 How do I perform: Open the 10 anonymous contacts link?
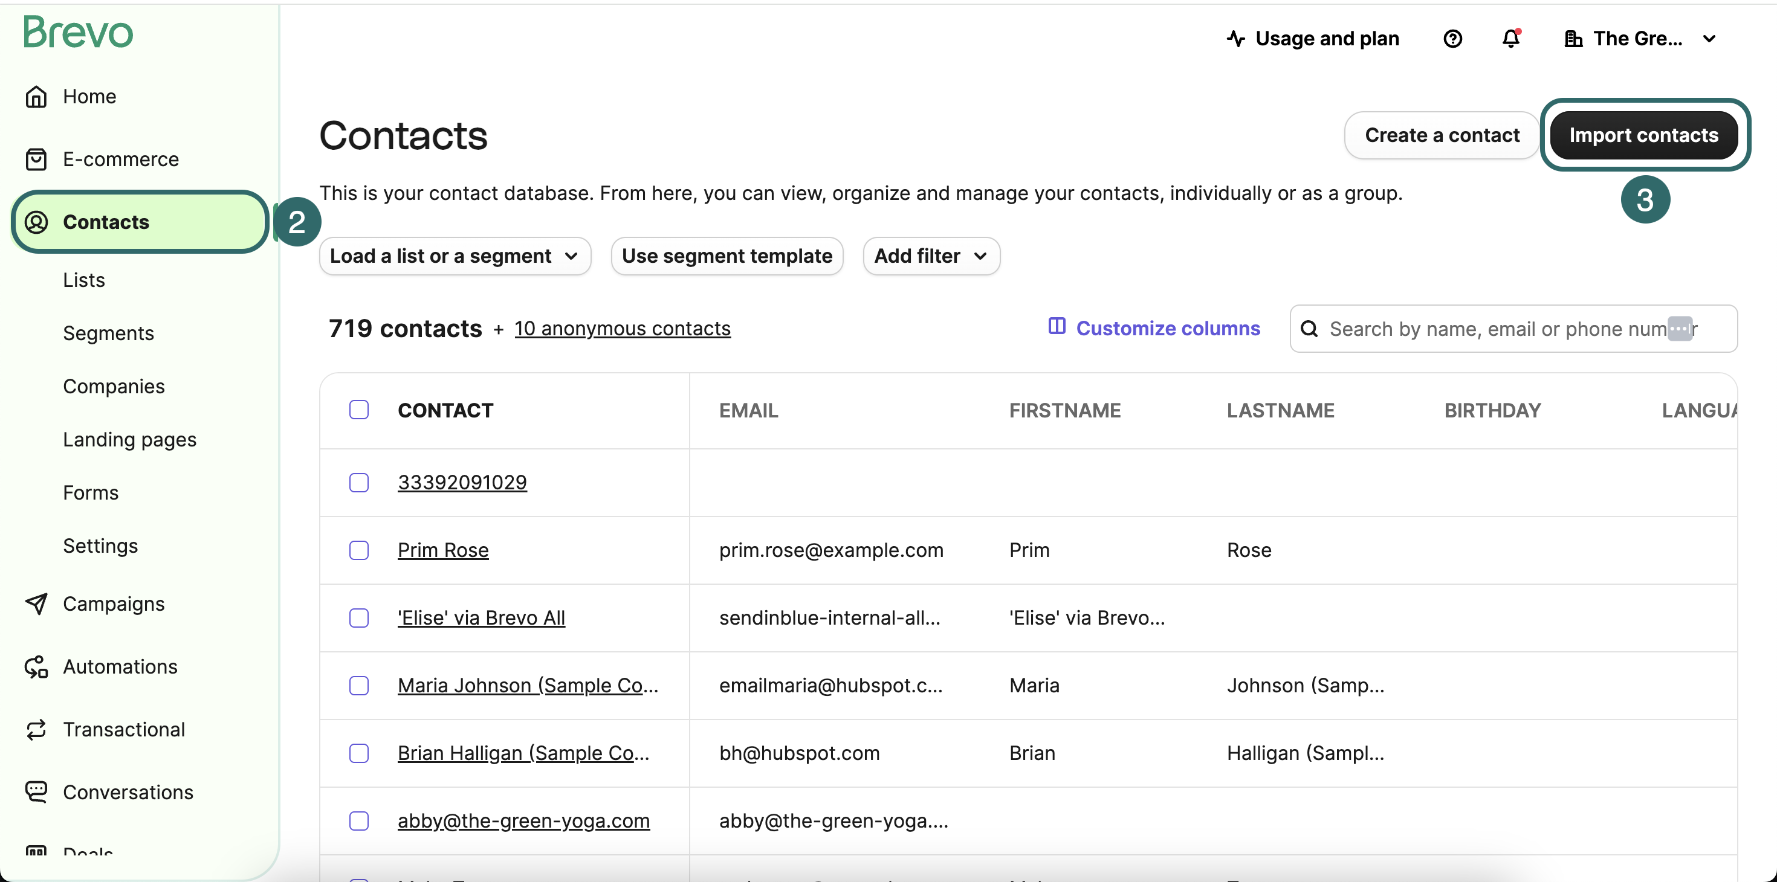(x=622, y=328)
